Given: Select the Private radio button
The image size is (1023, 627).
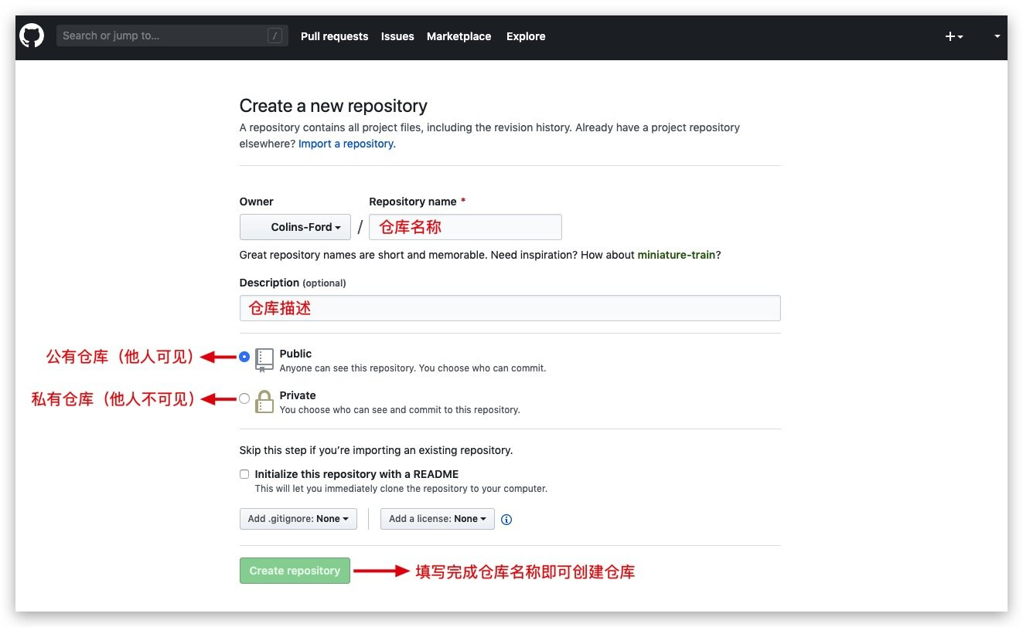Looking at the screenshot, I should pos(244,398).
